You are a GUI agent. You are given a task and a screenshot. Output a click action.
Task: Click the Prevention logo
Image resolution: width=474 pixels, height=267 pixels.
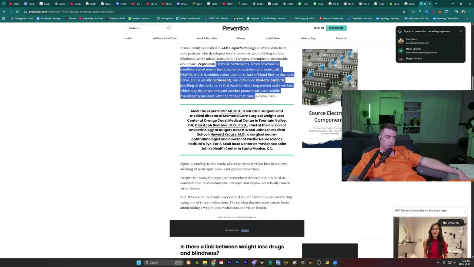(x=235, y=28)
